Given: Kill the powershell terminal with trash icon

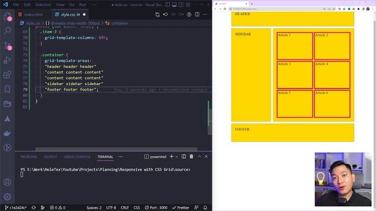Looking at the screenshot, I should click(192, 156).
